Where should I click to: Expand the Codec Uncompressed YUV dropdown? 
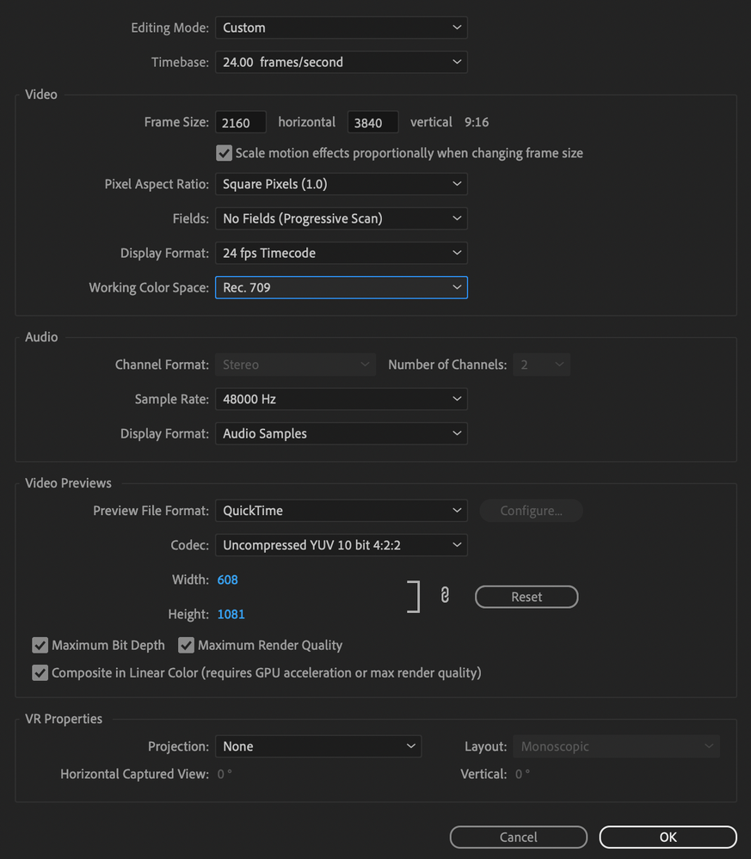pyautogui.click(x=341, y=545)
